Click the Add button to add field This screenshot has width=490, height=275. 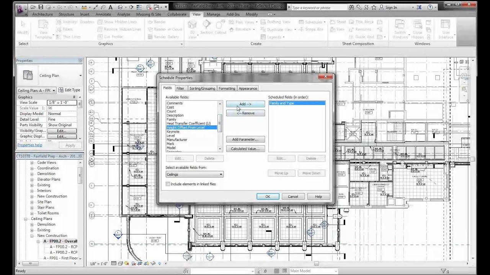(x=245, y=104)
